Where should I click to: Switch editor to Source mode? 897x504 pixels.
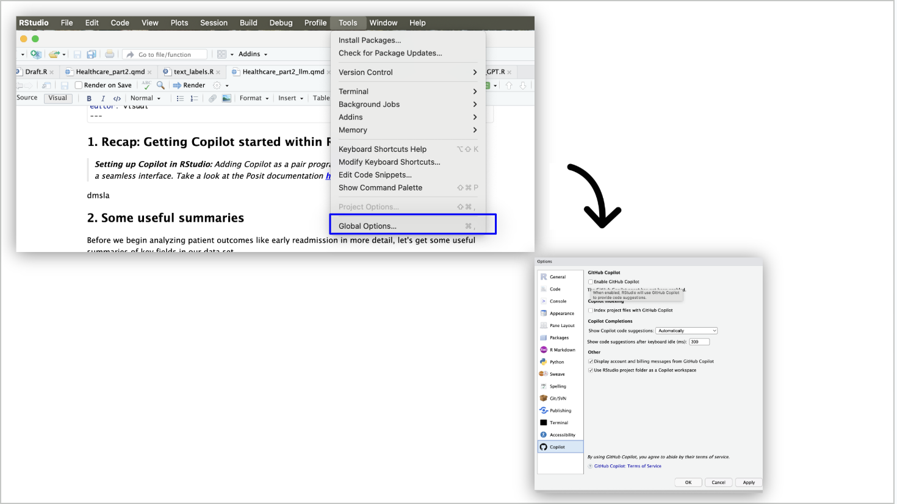(27, 98)
